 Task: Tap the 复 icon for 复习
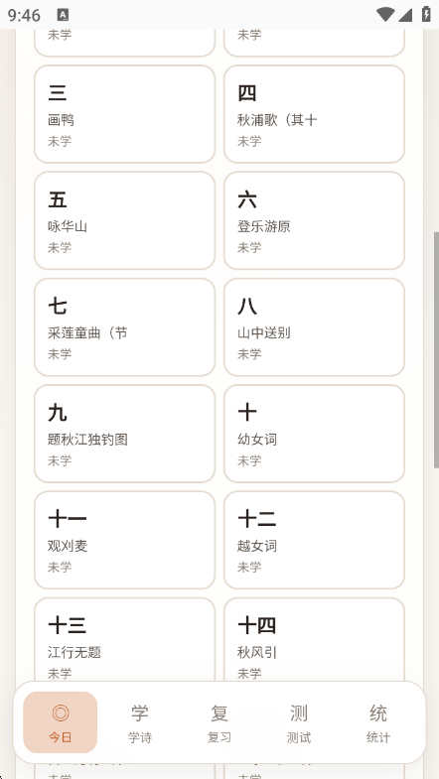[x=219, y=713]
